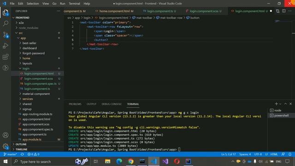Click login.component.html in breadcrumb

coord(113,18)
